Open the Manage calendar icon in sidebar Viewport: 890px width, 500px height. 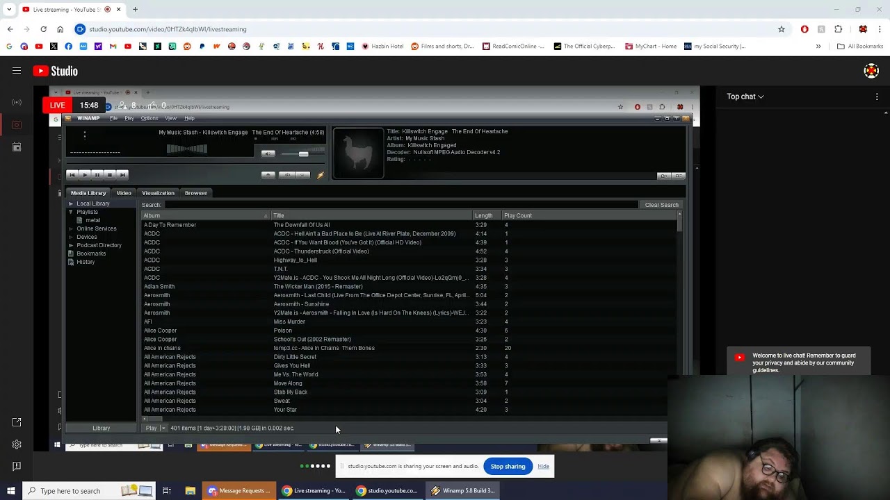tap(17, 147)
